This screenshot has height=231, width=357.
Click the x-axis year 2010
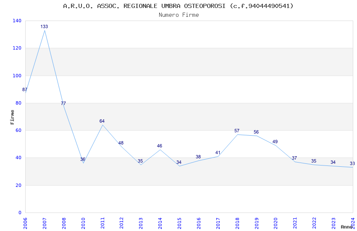(x=83, y=223)
